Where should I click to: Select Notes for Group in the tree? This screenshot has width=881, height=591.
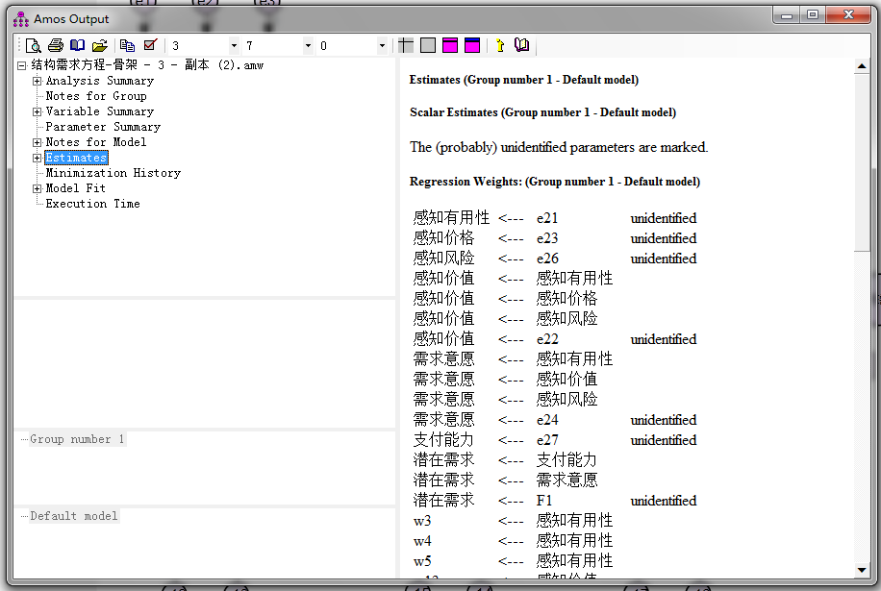coord(96,96)
